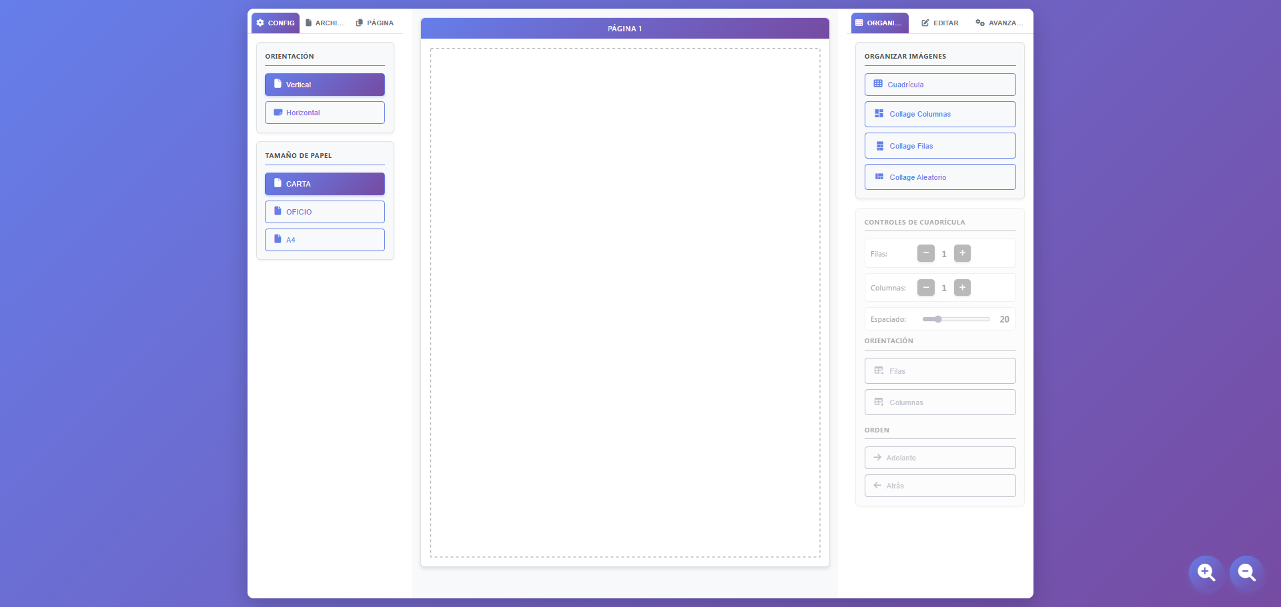This screenshot has width=1281, height=607.
Task: Apply Collage Columnas layout
Action: point(939,114)
